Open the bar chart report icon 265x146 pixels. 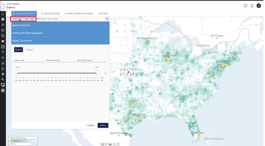click(x=3, y=30)
